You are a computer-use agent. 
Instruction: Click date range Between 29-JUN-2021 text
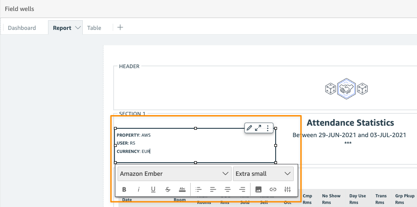click(349, 135)
